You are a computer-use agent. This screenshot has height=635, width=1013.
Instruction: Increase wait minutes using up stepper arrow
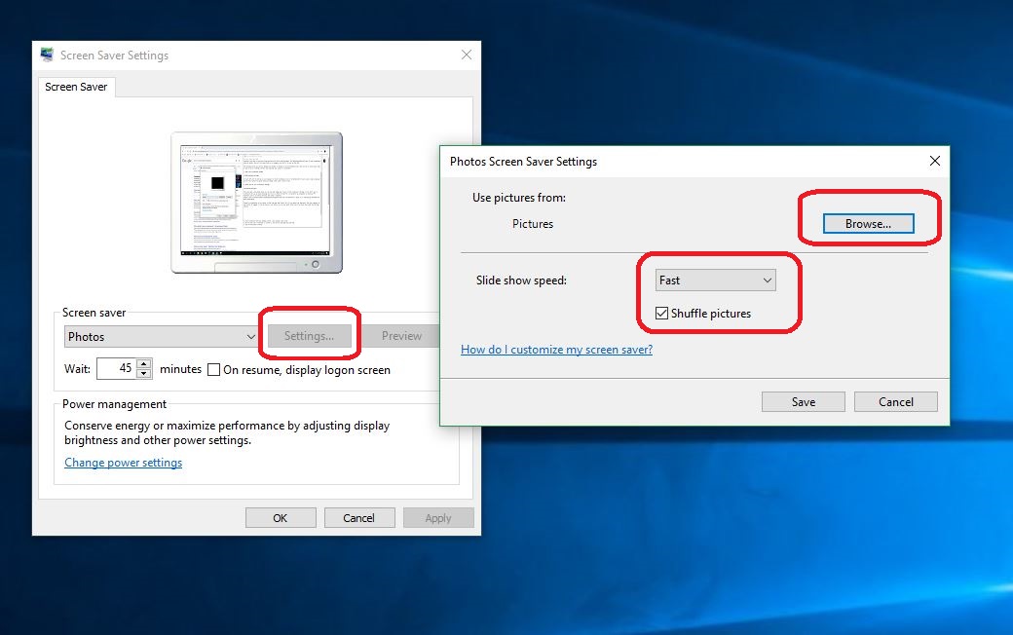tap(145, 364)
